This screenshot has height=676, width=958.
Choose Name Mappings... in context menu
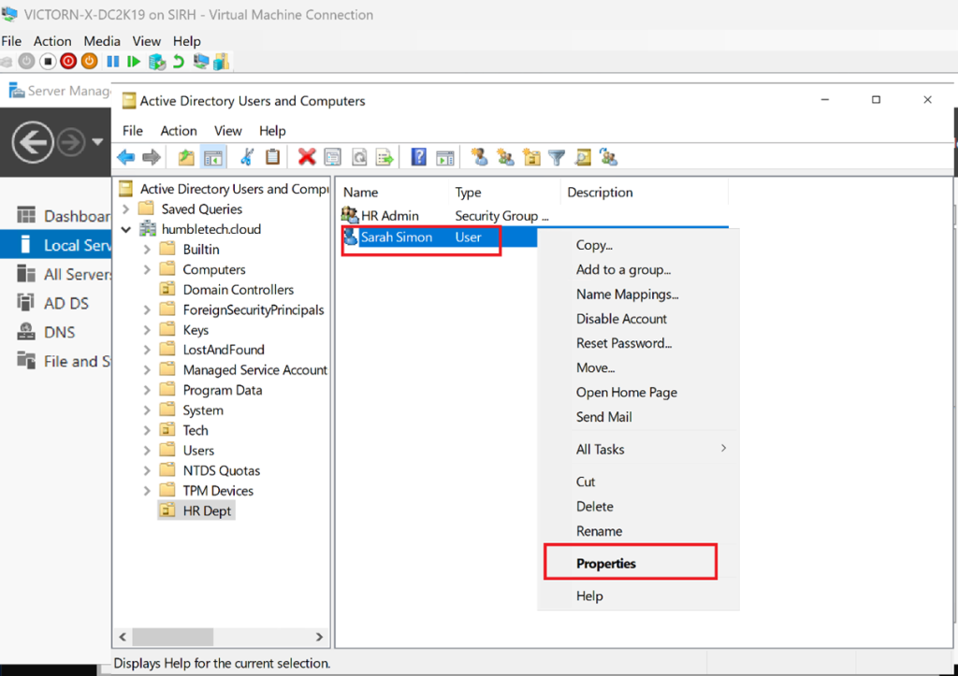click(638, 294)
